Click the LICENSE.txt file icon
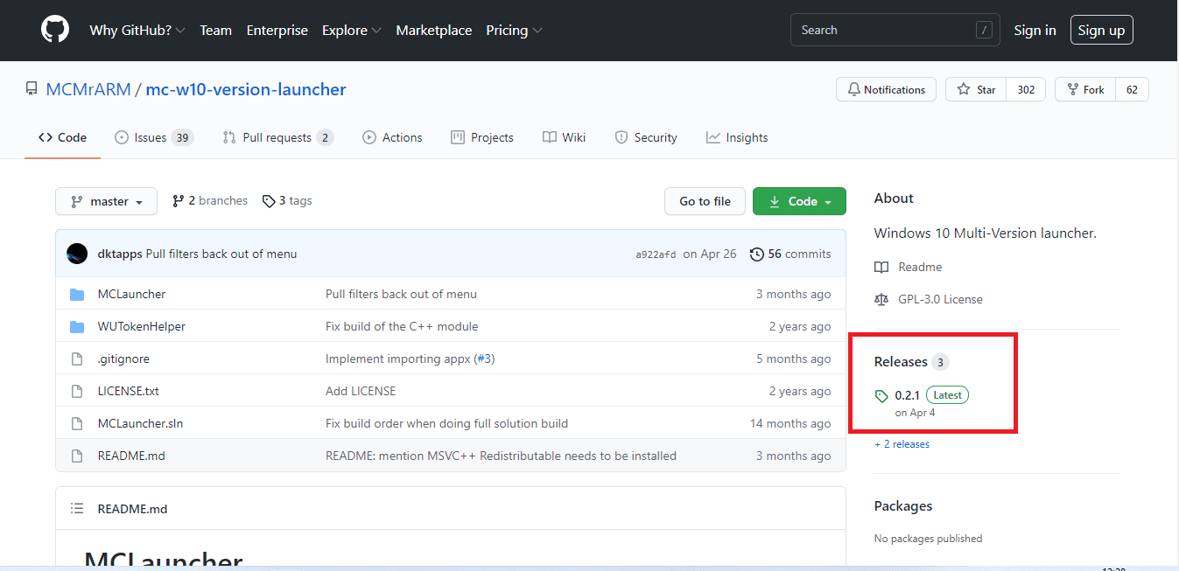Screen dimensions: 1179x571 click(77, 391)
